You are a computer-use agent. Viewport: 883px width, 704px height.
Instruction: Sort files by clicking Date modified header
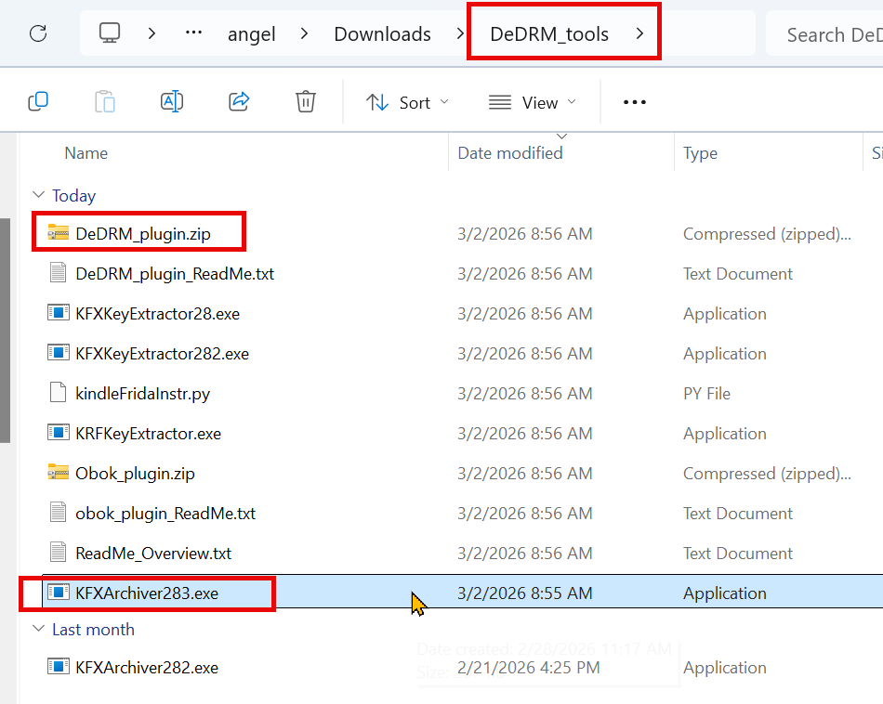(510, 152)
